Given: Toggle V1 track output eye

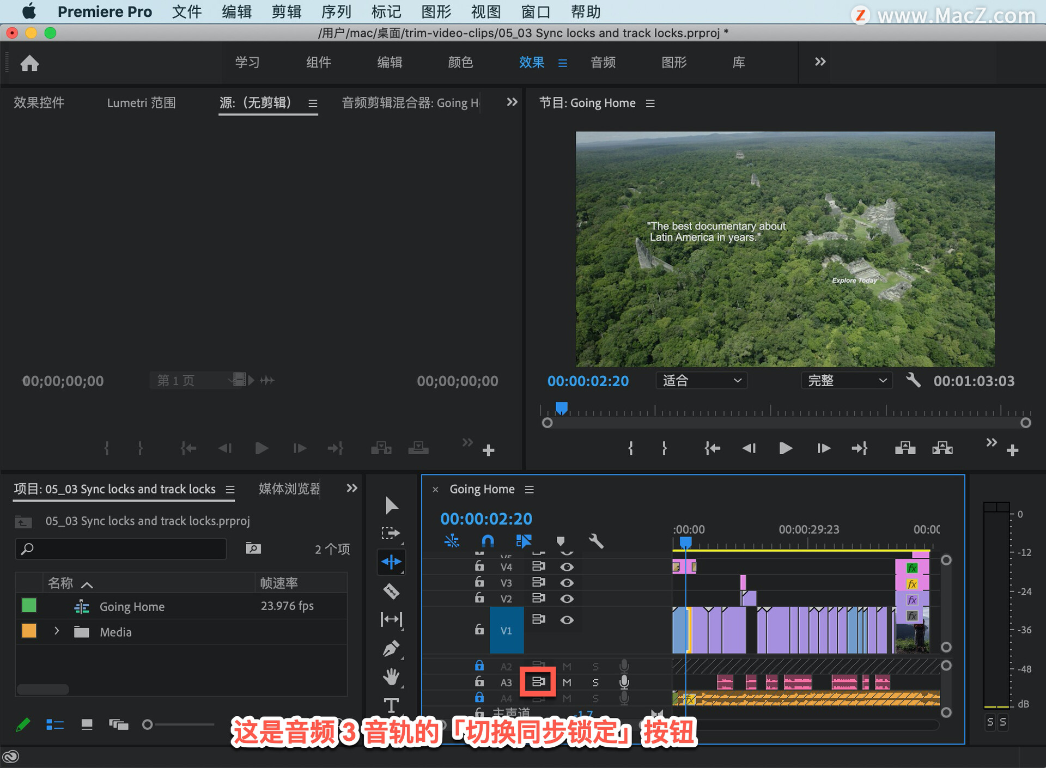Looking at the screenshot, I should (x=567, y=620).
